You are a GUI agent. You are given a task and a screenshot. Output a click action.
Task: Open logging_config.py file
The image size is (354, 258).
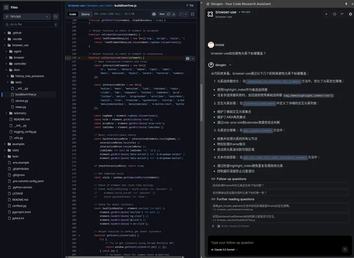pos(25,132)
